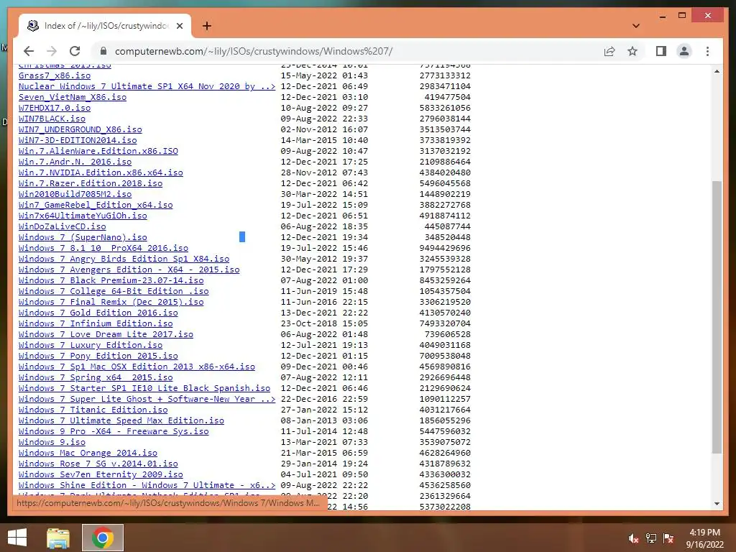
Task: Click the Chrome taskbar icon
Action: 103,538
